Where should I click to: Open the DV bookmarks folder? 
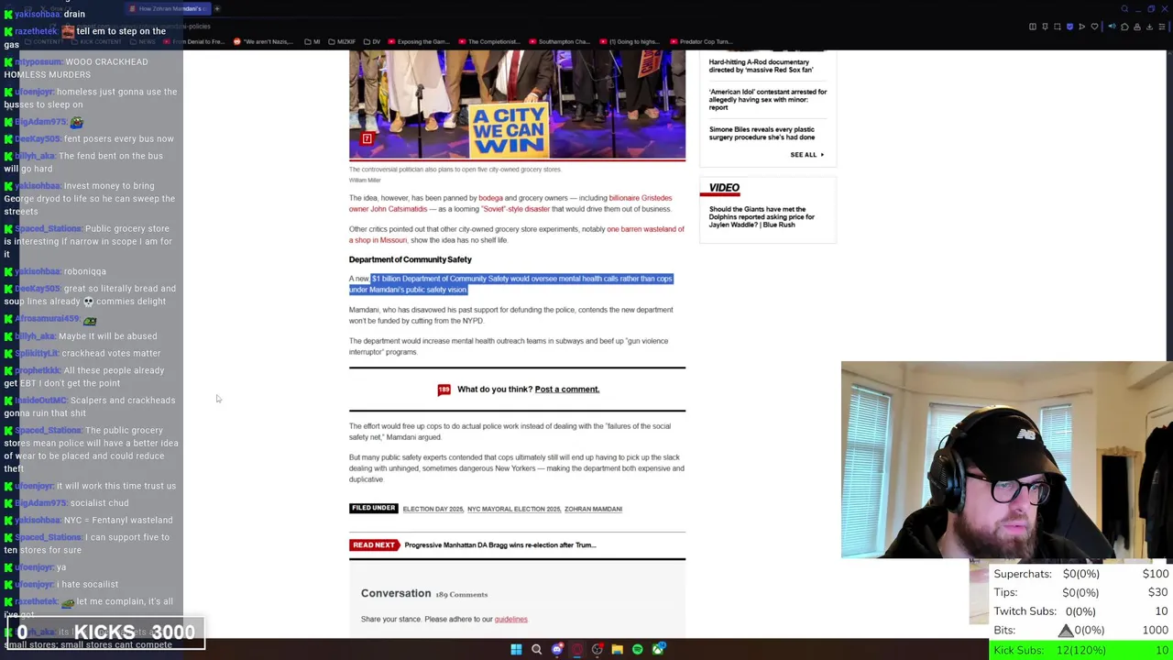[372, 41]
